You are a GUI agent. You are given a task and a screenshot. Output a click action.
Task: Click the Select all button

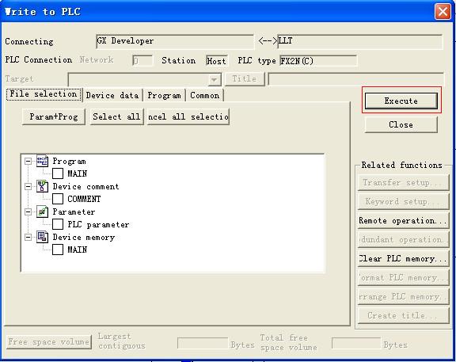(x=116, y=116)
